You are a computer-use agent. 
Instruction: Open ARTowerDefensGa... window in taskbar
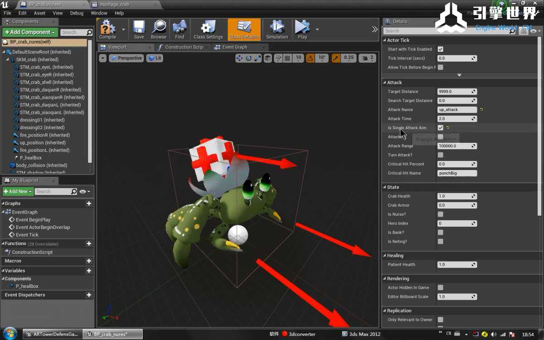click(x=52, y=334)
